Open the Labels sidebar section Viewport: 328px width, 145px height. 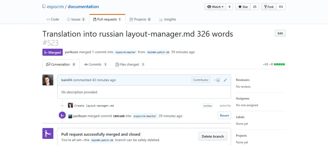[x=240, y=117]
